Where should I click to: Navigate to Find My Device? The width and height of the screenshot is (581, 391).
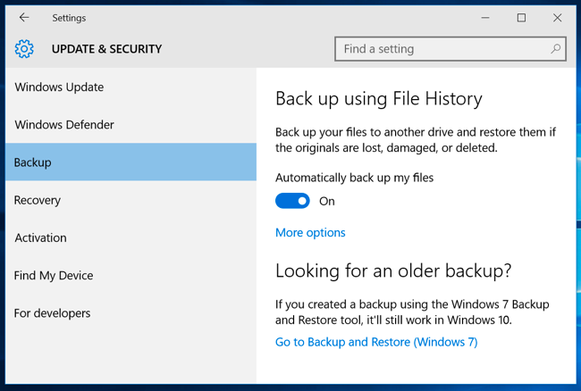click(x=54, y=276)
